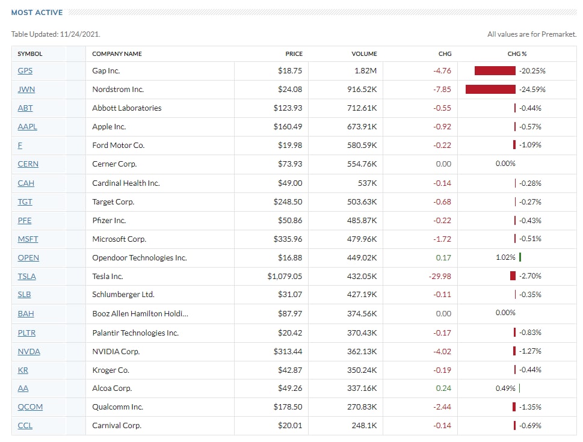The height and width of the screenshot is (442, 583).
Task: Open the TGT symbol link
Action: click(x=25, y=201)
